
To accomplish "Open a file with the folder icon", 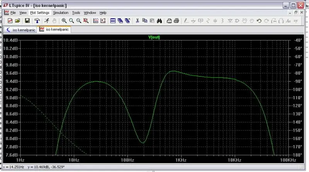I will pyautogui.click(x=17, y=21).
